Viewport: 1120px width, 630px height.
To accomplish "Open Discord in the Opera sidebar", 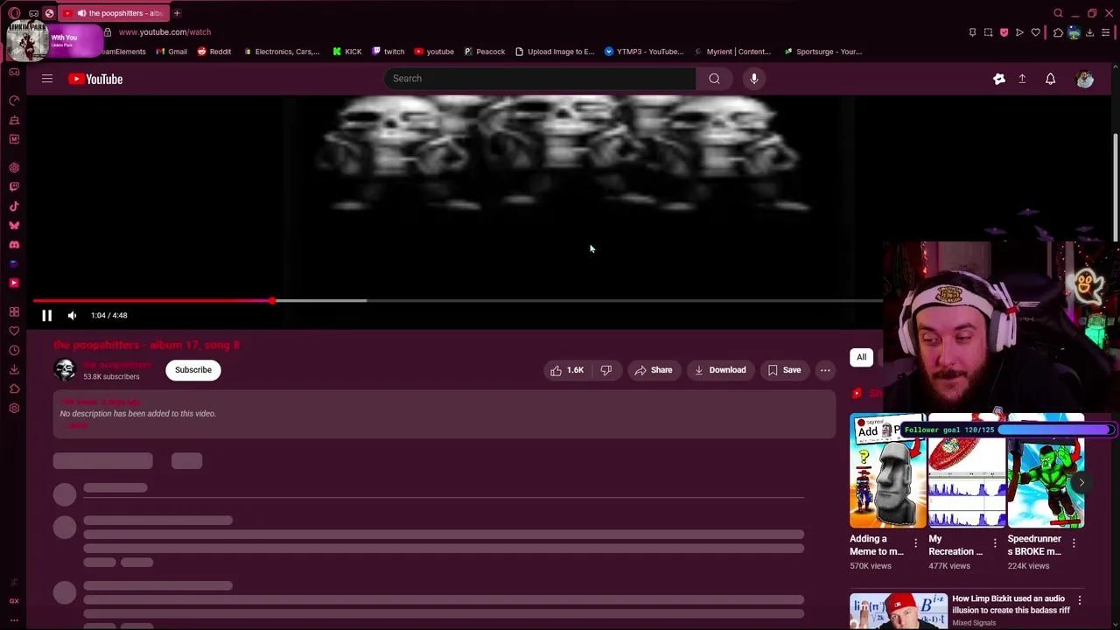I will (x=14, y=245).
